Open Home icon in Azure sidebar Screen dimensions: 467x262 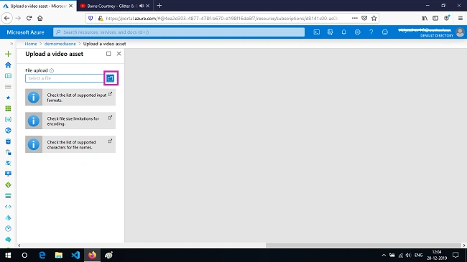pyautogui.click(x=8, y=65)
